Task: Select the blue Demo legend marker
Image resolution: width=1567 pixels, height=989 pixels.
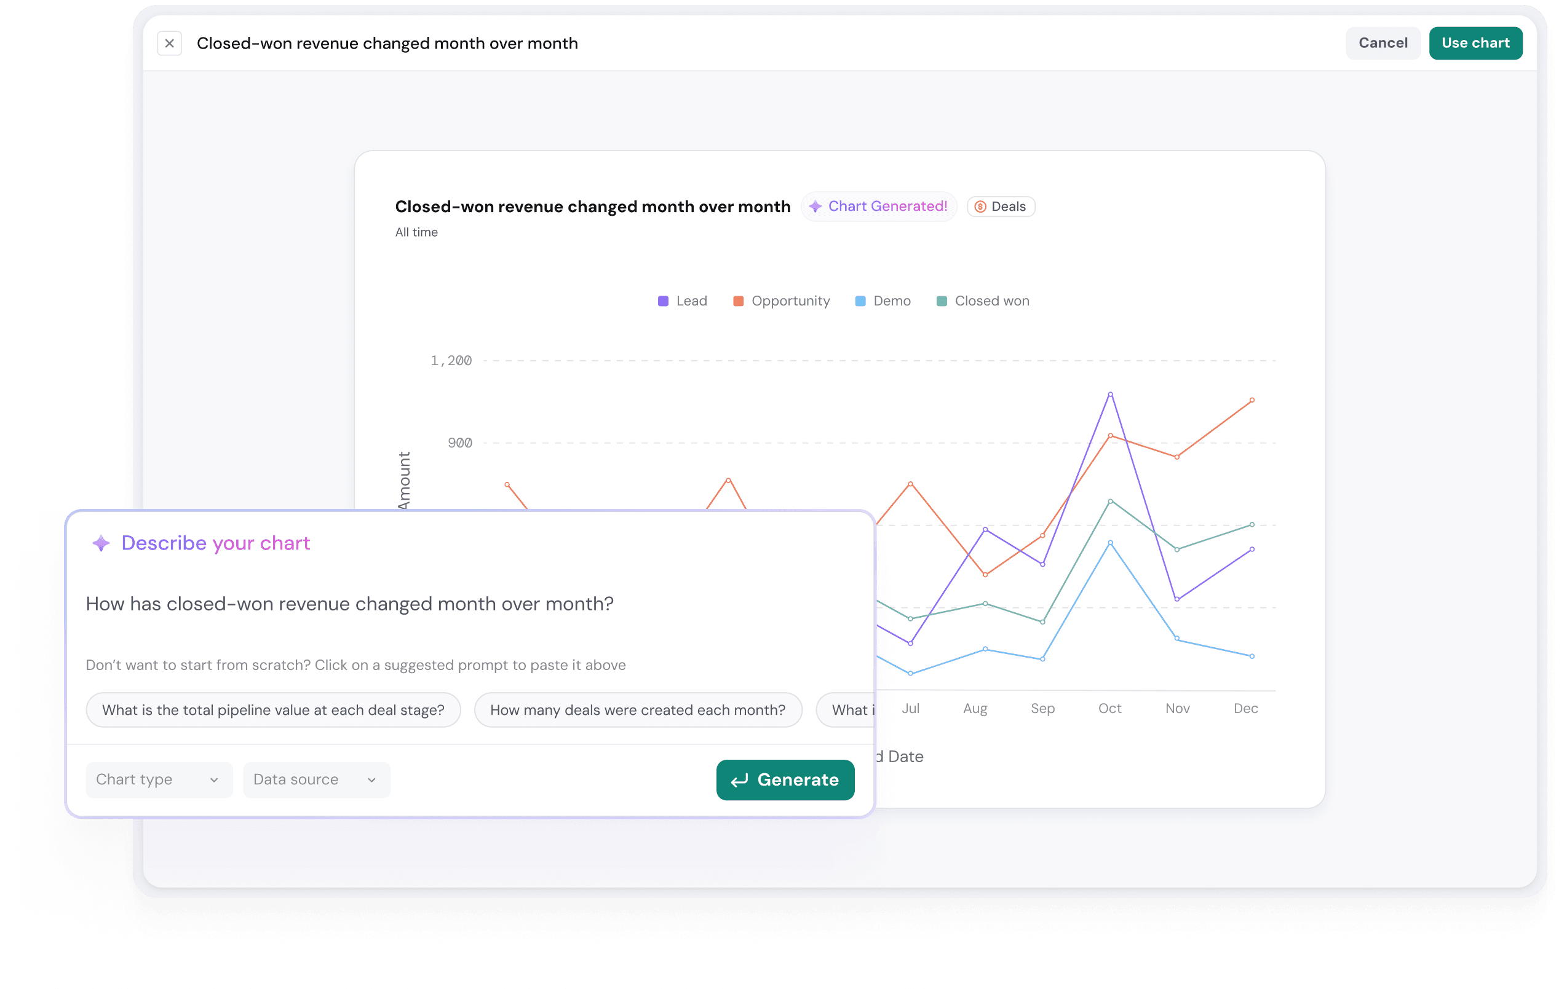Action: coord(860,301)
